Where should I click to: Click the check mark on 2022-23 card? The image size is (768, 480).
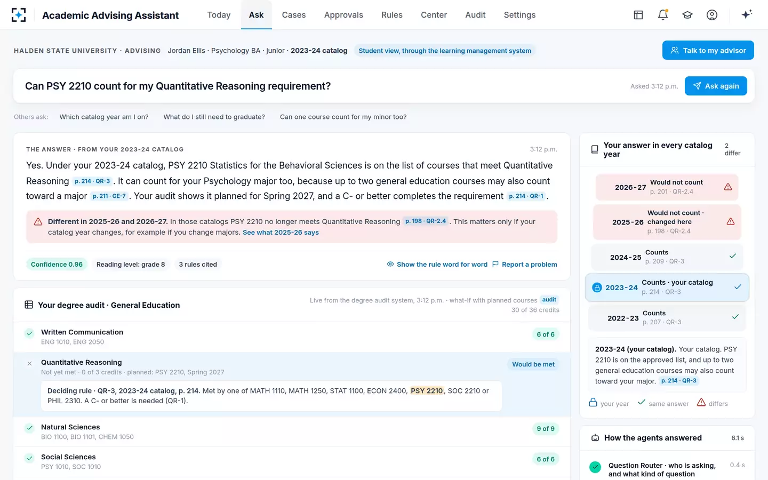coord(735,317)
